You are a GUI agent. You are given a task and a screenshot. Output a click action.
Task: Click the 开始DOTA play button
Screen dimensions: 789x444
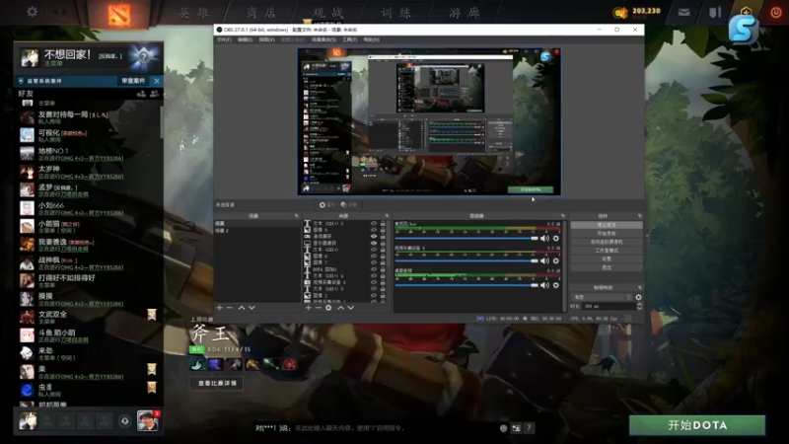tap(697, 425)
